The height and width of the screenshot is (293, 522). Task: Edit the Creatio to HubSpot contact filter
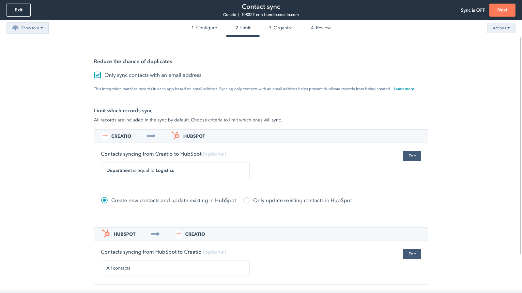412,156
